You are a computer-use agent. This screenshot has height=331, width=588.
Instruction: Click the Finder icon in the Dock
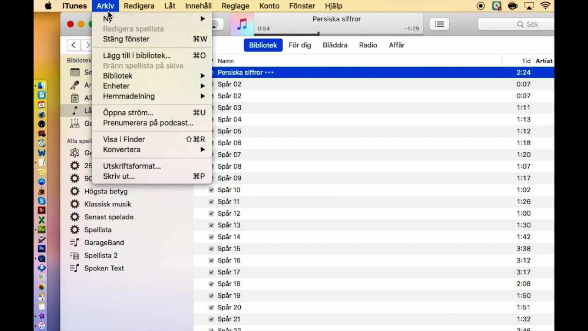(x=42, y=86)
